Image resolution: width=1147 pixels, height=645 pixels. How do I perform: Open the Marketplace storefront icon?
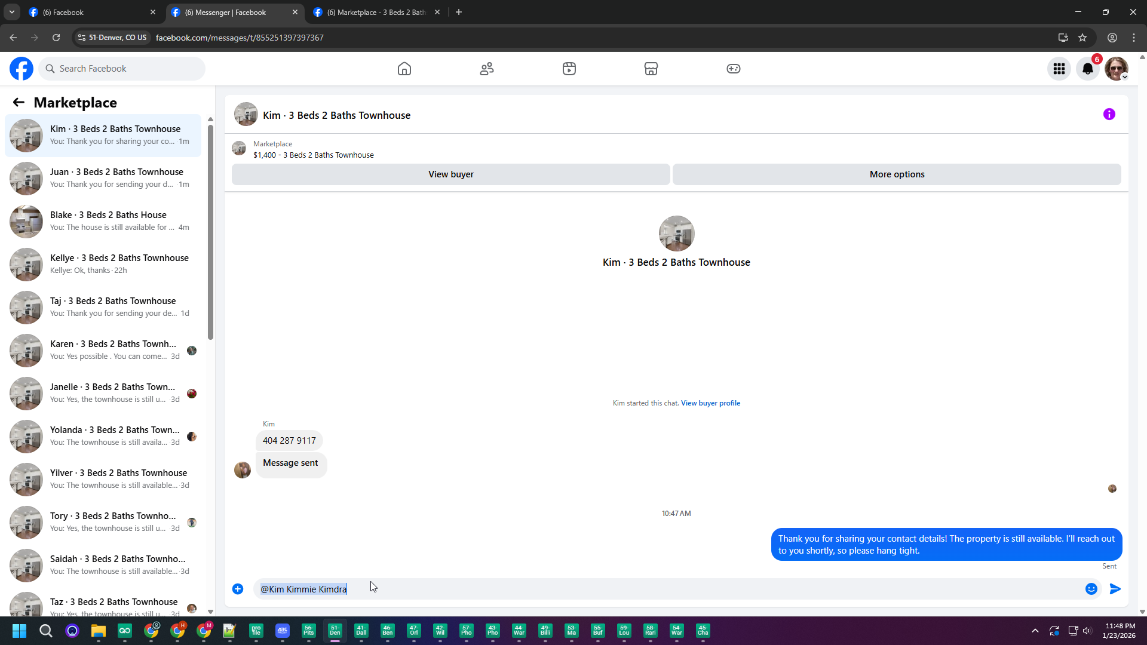pyautogui.click(x=651, y=69)
